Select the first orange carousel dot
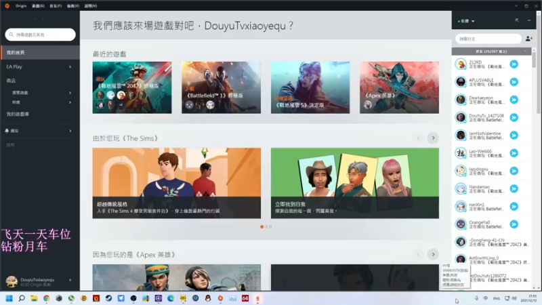This screenshot has width=542, height=305. tap(262, 227)
